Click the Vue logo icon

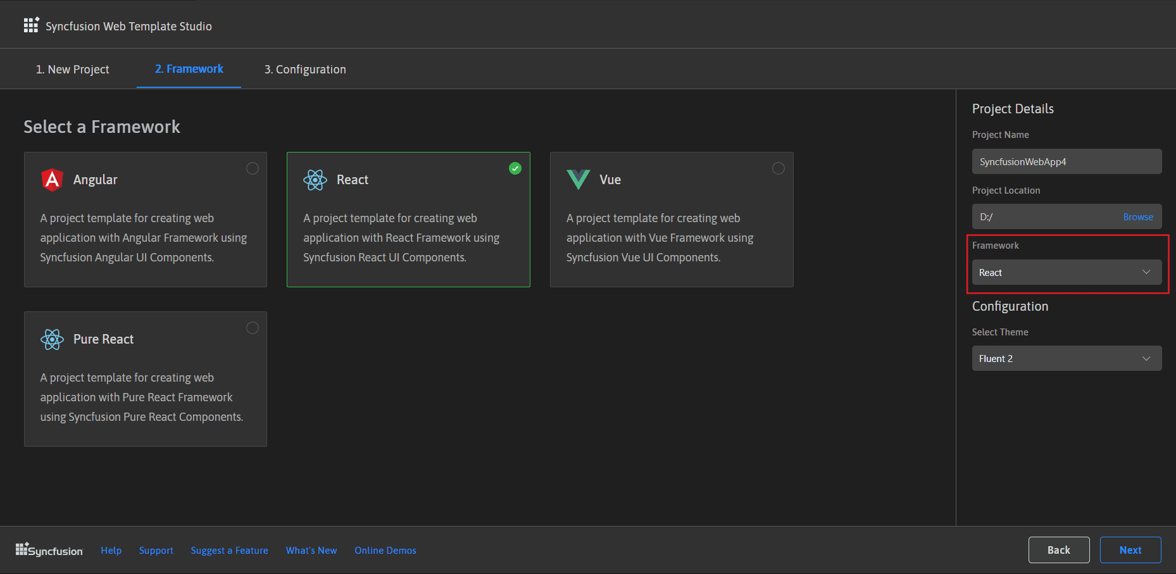point(578,180)
